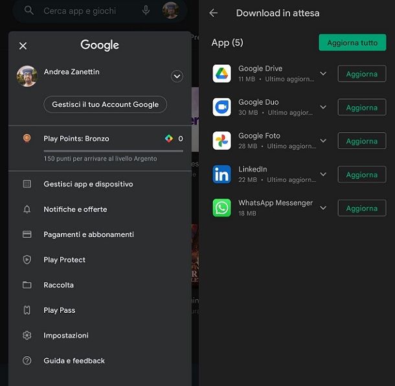Click the Google Duo app icon
The image size is (395, 386).
click(x=221, y=107)
